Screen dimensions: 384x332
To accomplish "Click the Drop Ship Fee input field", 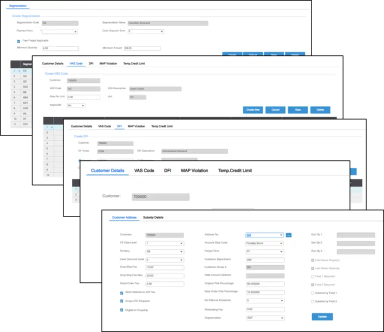I will (x=164, y=267).
